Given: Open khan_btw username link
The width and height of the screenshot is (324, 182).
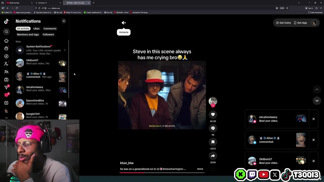Looking at the screenshot, I should click(127, 163).
